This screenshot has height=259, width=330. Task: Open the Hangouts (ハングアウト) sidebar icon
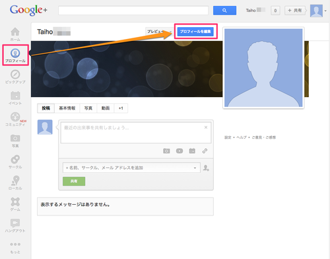[x=15, y=225]
